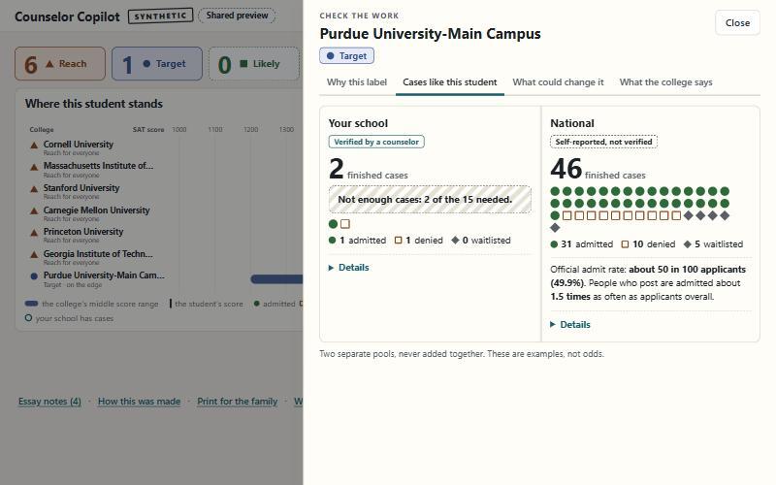Click 5 waitlisted legend in National
The height and width of the screenshot is (485, 776).
(x=713, y=244)
